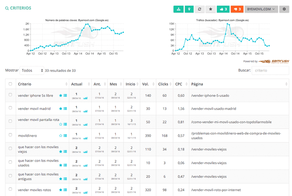The image size is (292, 196).
Task: Sort table by CPC column
Action: [181, 84]
